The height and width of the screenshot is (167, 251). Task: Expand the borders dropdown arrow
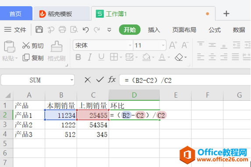tap(121, 57)
